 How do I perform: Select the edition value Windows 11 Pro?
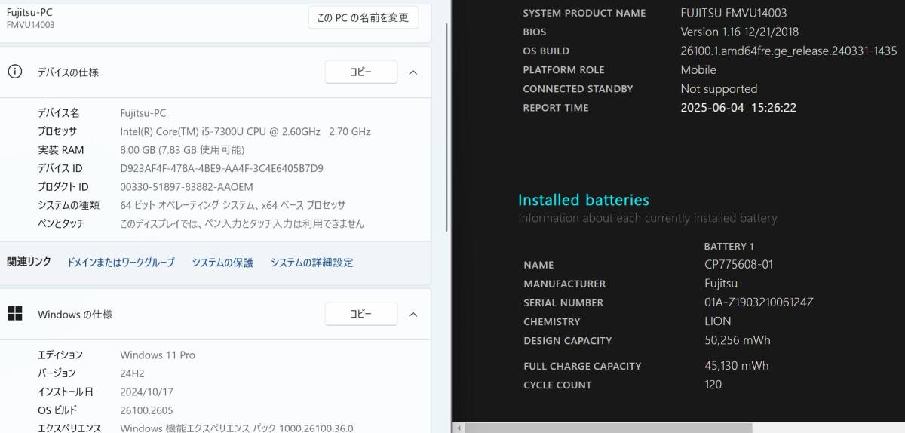click(156, 355)
